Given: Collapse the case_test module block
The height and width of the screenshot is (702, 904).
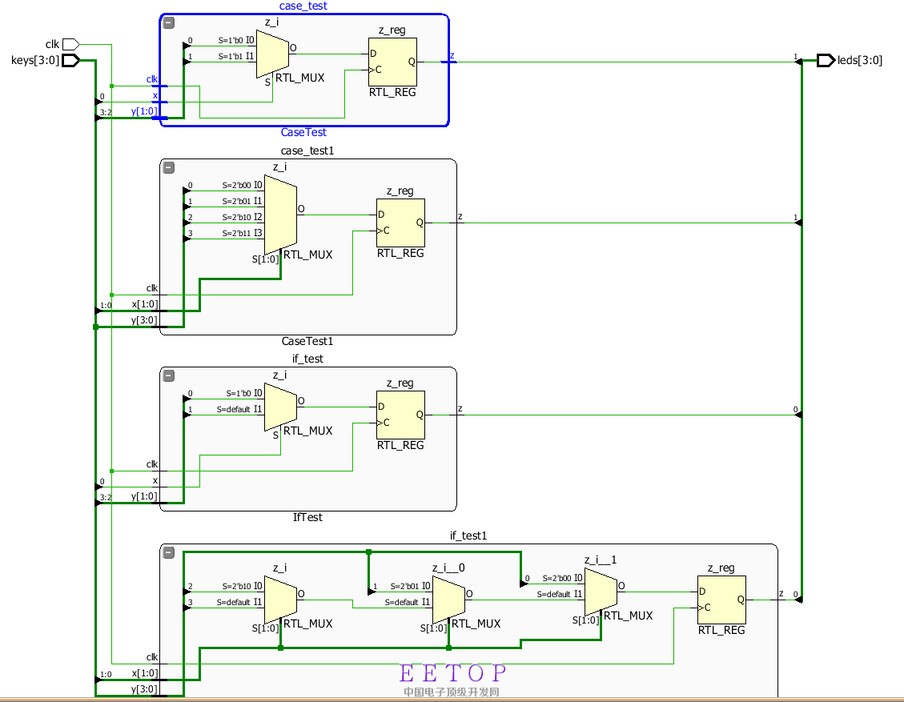Looking at the screenshot, I should pos(169,23).
